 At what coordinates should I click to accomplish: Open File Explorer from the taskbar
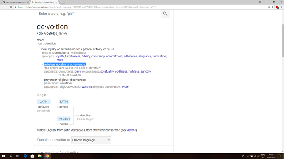[x=40, y=156]
